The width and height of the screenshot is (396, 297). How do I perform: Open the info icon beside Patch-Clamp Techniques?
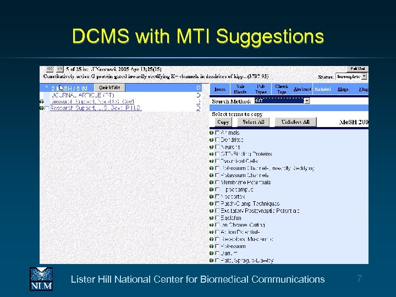click(212, 204)
